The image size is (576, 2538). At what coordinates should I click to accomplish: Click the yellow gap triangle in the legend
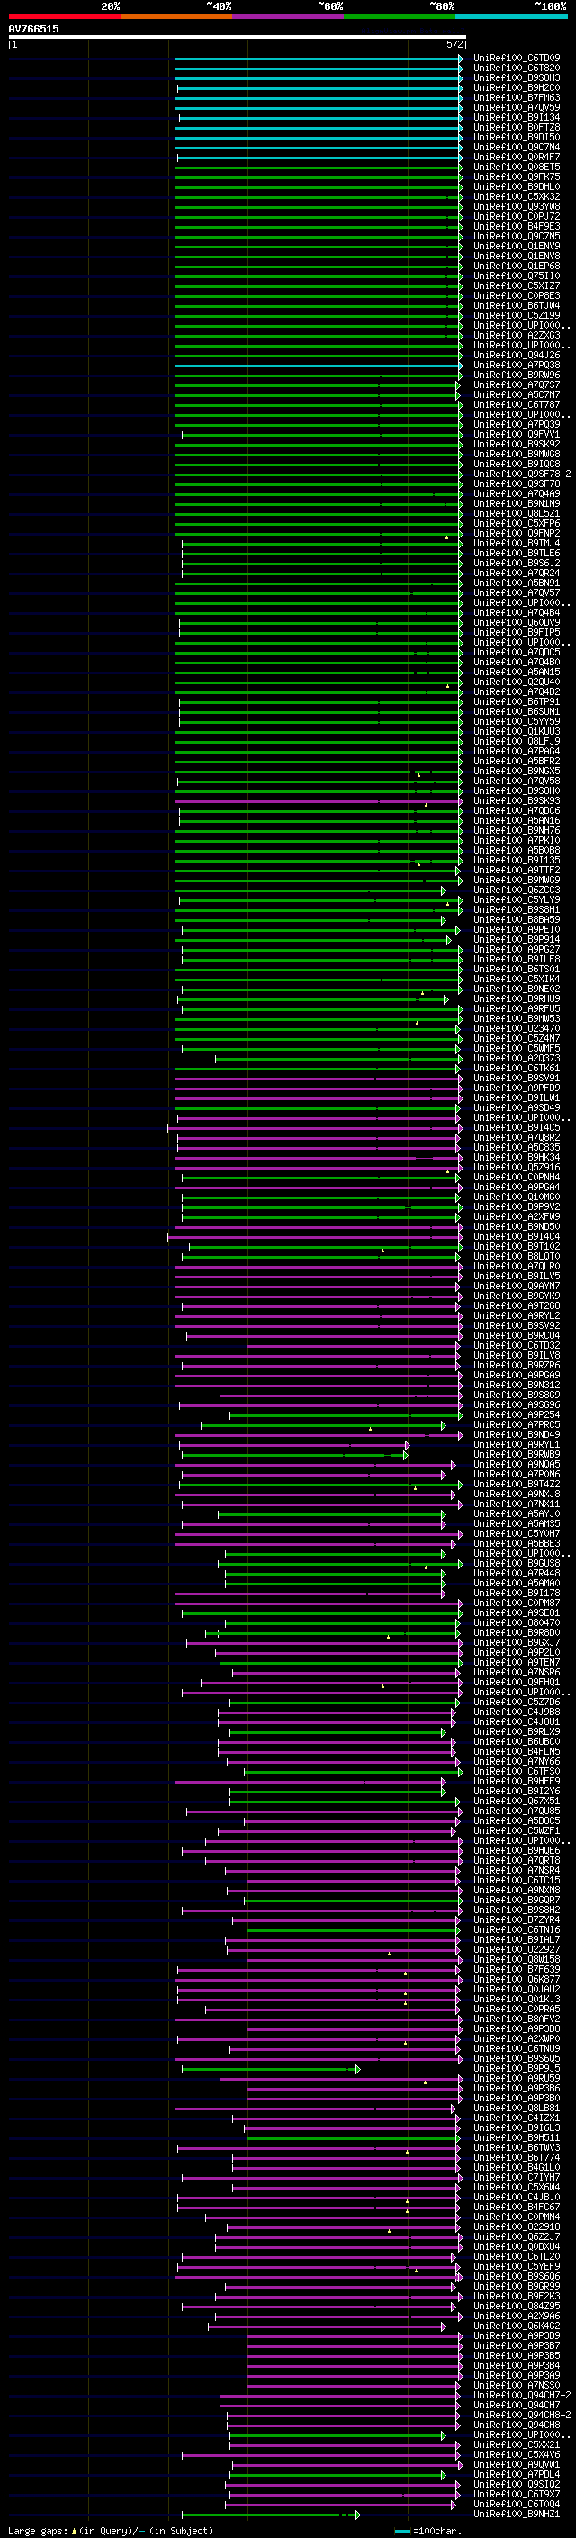(74, 2530)
